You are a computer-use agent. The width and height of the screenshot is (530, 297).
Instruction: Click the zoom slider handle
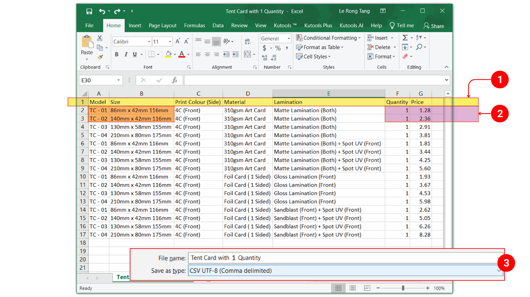(403, 288)
